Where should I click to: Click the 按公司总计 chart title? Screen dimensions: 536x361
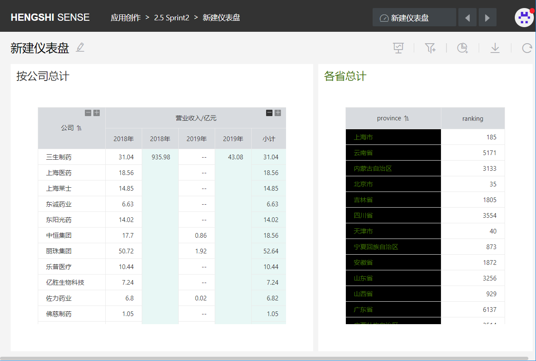[x=43, y=76]
